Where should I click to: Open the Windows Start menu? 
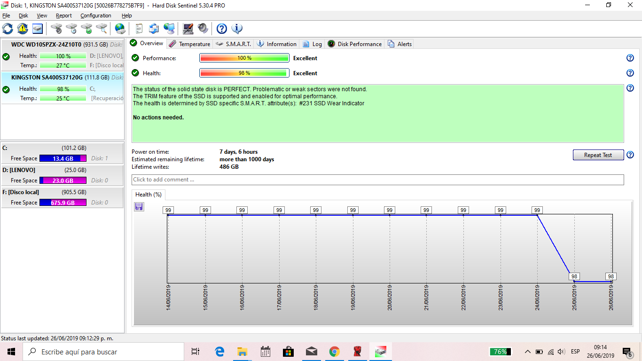tap(11, 352)
